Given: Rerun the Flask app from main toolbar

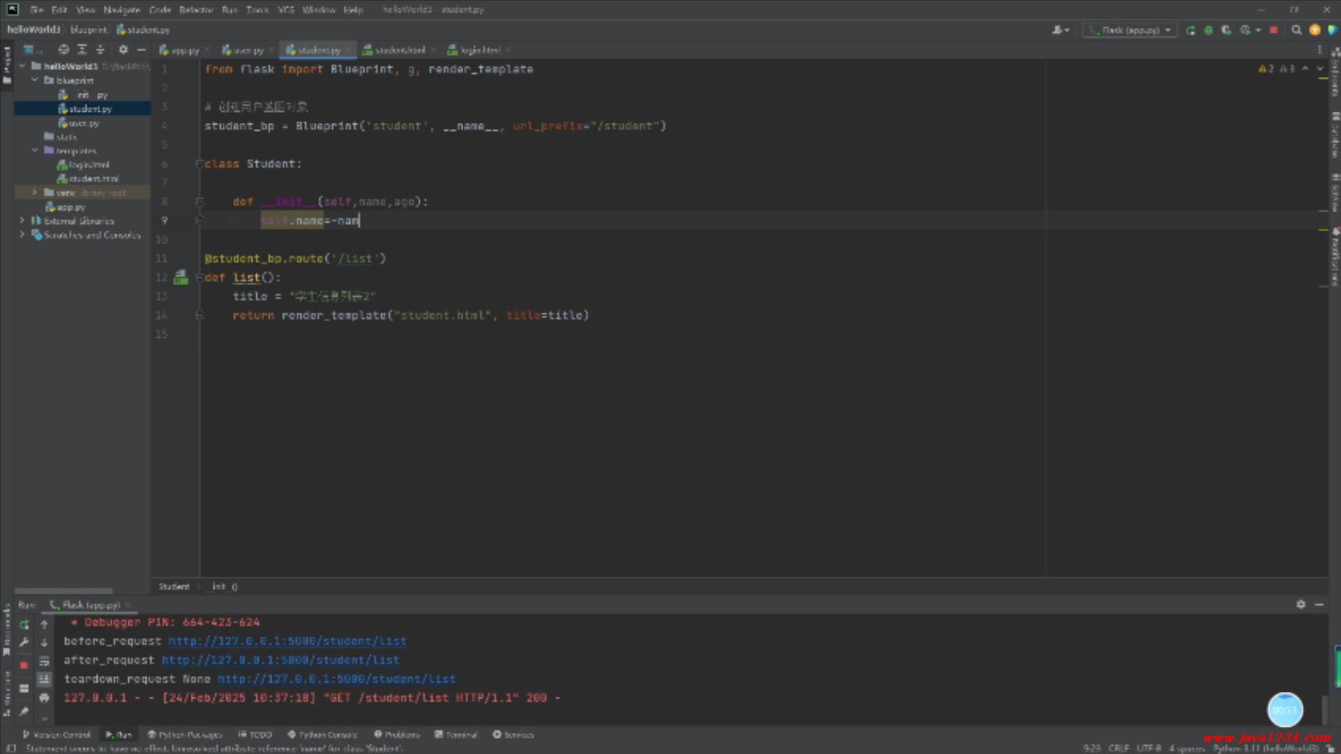Looking at the screenshot, I should (1190, 30).
